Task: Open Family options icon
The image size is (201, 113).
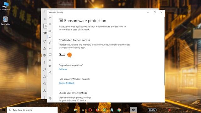Action: 50,73
